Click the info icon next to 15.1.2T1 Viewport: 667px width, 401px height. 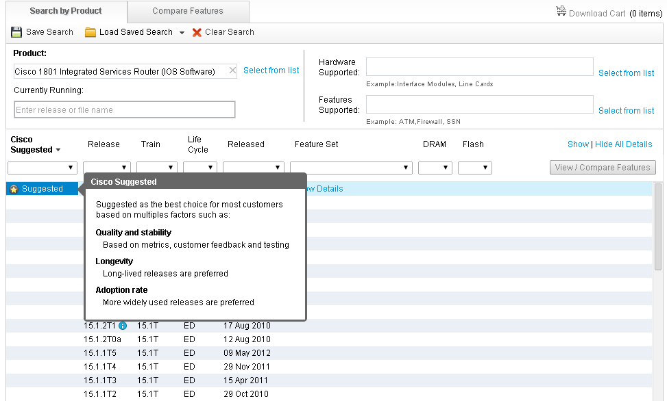point(123,326)
